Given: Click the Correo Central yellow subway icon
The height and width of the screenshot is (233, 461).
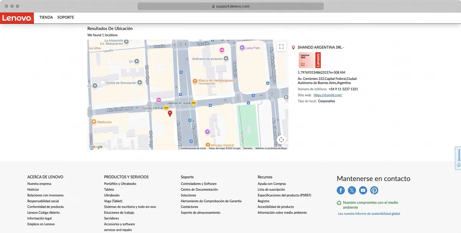Looking at the screenshot, I should click(x=166, y=108).
